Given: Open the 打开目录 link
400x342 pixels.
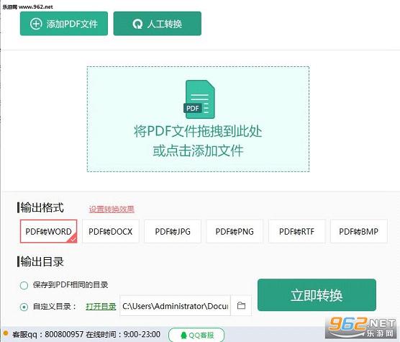Looking at the screenshot, I should pos(101,306).
